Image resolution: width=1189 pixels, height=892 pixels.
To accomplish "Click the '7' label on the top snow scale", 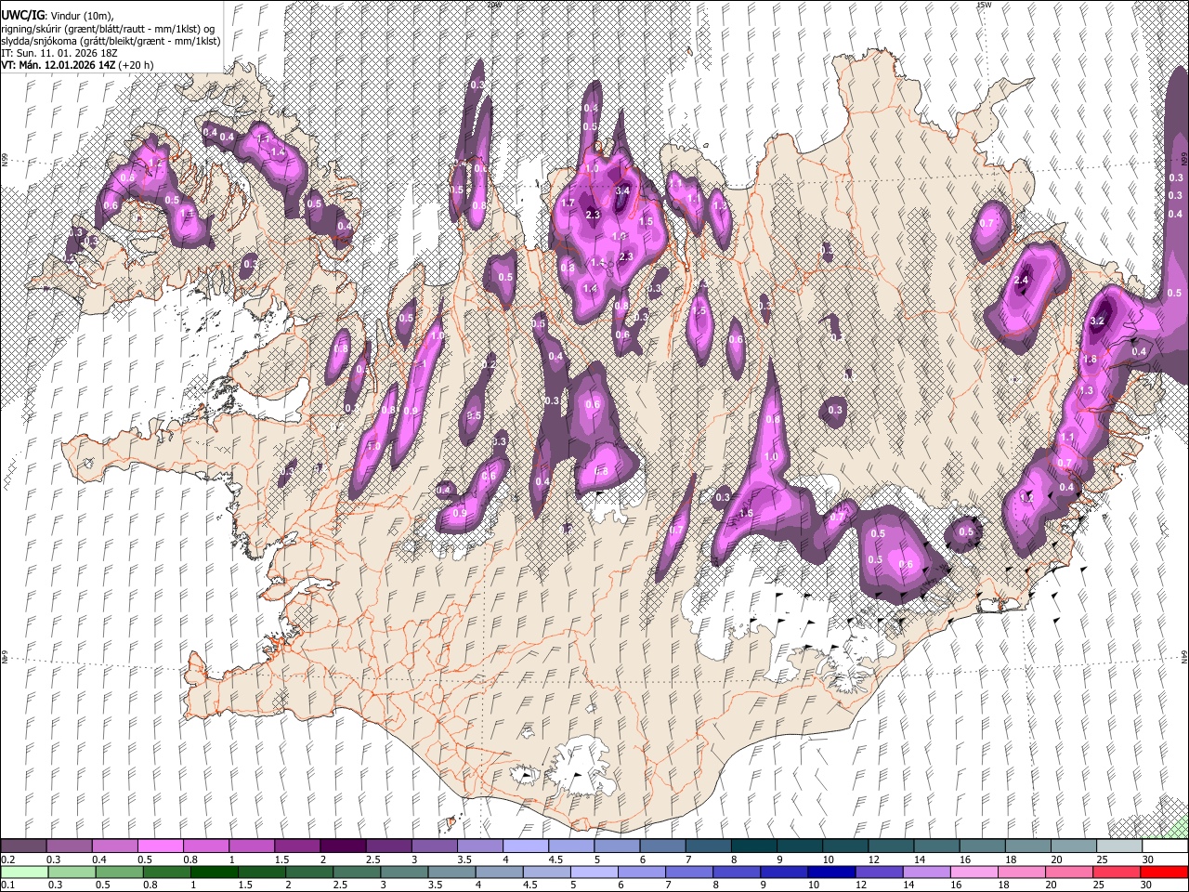I will pos(686,859).
